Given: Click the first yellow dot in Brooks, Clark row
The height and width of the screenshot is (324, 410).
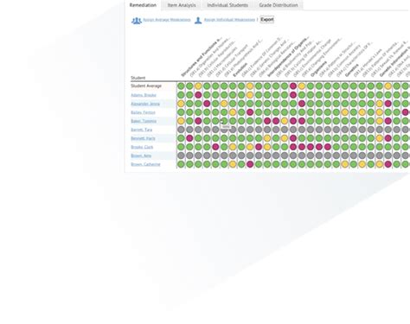Looking at the screenshot, I should (x=233, y=147).
